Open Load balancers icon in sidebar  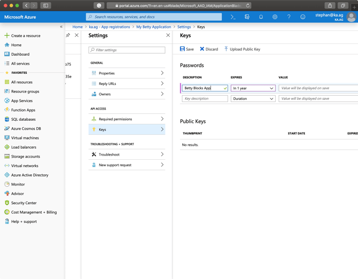click(7, 147)
